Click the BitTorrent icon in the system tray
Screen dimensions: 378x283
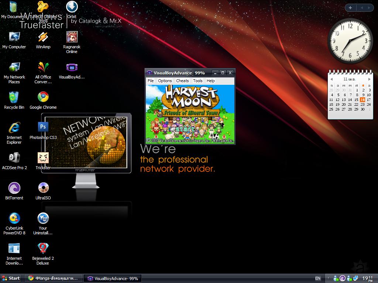(343, 279)
